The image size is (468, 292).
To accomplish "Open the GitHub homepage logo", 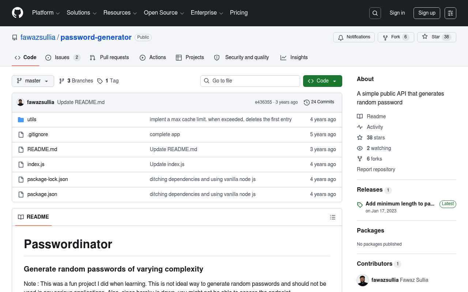I will pyautogui.click(x=18, y=13).
